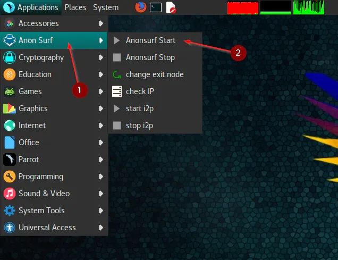
Task: Choose change exit node
Action: (x=155, y=74)
